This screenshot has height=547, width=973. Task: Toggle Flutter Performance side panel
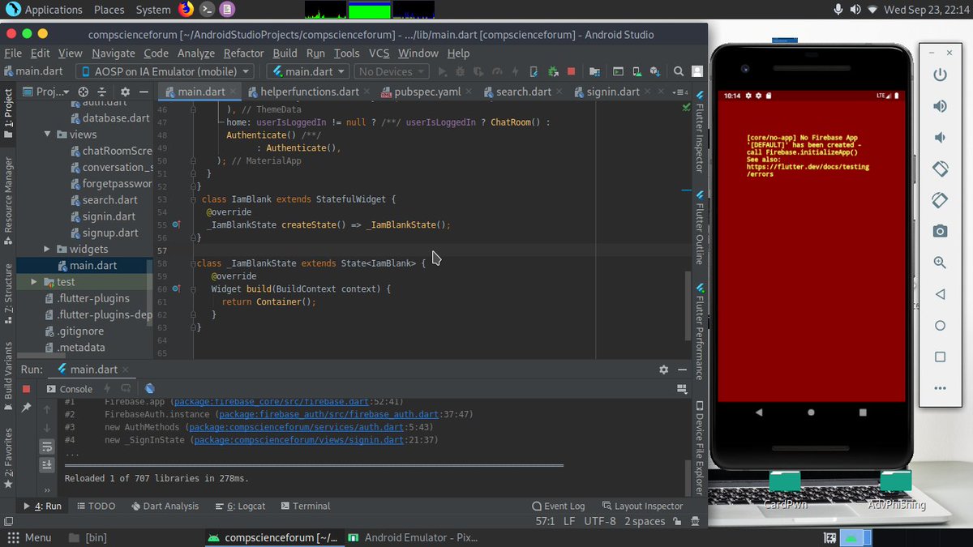699,332
